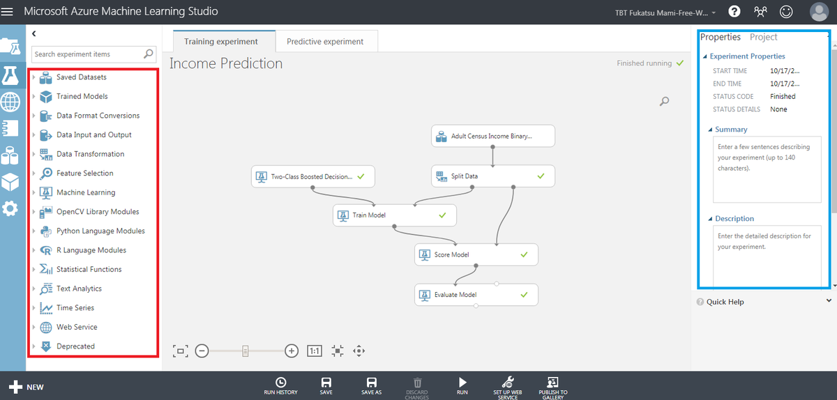Click the zoom out minus button
Viewport: 837px width, 400px height.
tap(202, 351)
